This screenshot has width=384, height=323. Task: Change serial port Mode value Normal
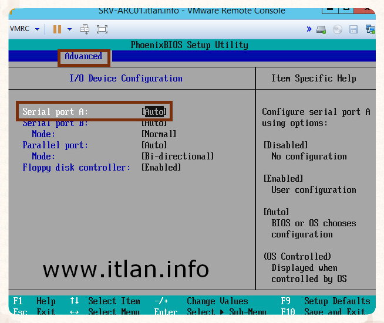[x=159, y=134]
